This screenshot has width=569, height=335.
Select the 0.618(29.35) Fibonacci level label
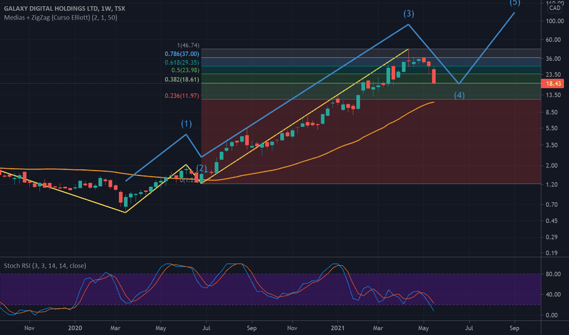[182, 63]
